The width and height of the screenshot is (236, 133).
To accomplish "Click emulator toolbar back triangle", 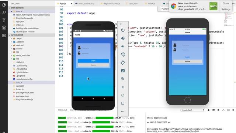I will [123, 87].
